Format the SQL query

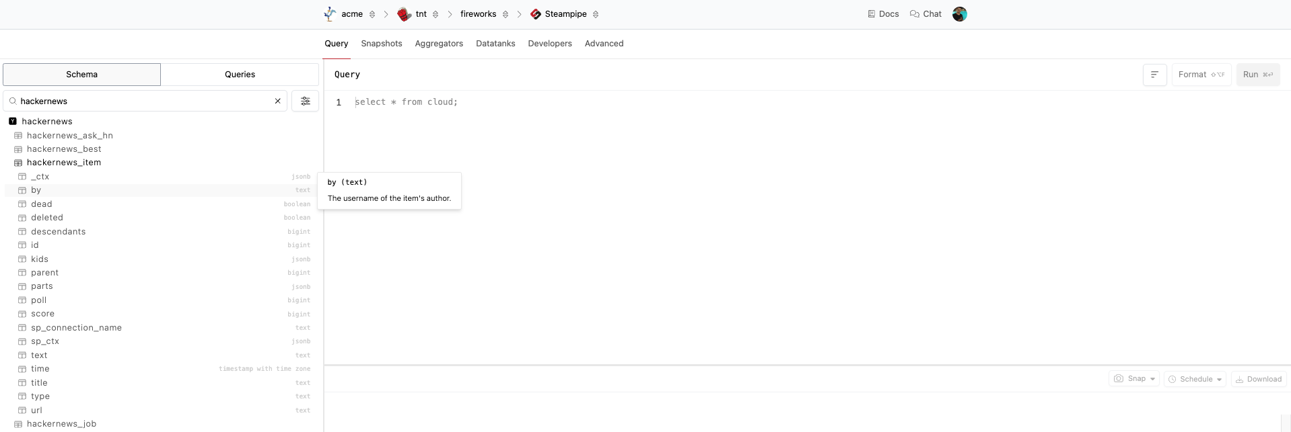[x=1201, y=75]
